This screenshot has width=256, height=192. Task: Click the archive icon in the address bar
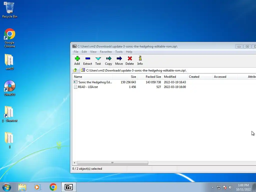click(x=83, y=70)
